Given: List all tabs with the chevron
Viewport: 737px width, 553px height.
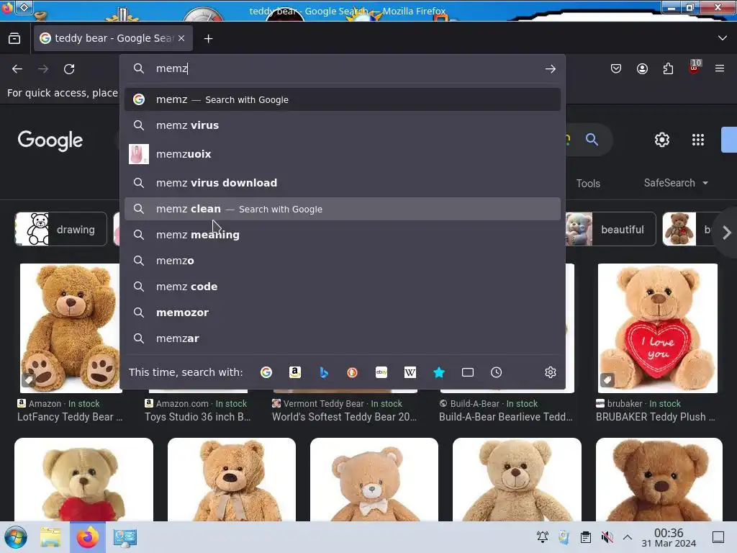Looking at the screenshot, I should (723, 38).
